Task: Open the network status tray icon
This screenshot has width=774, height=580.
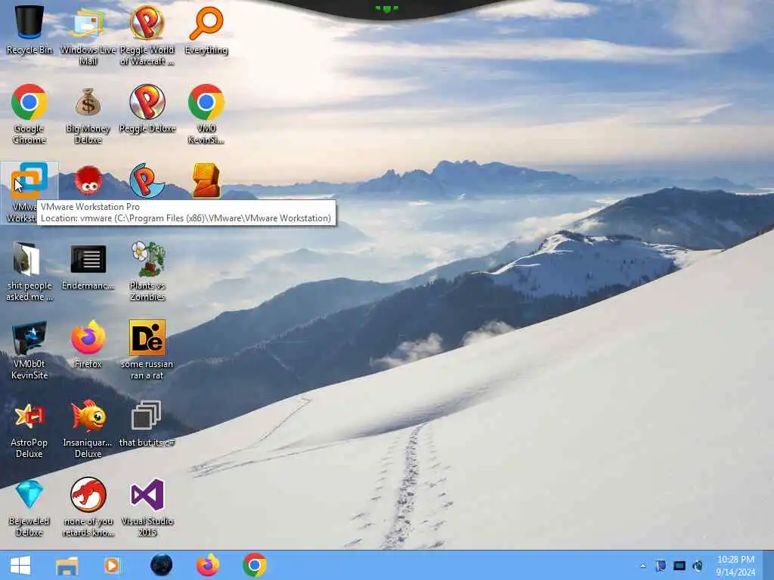Action: tap(680, 566)
